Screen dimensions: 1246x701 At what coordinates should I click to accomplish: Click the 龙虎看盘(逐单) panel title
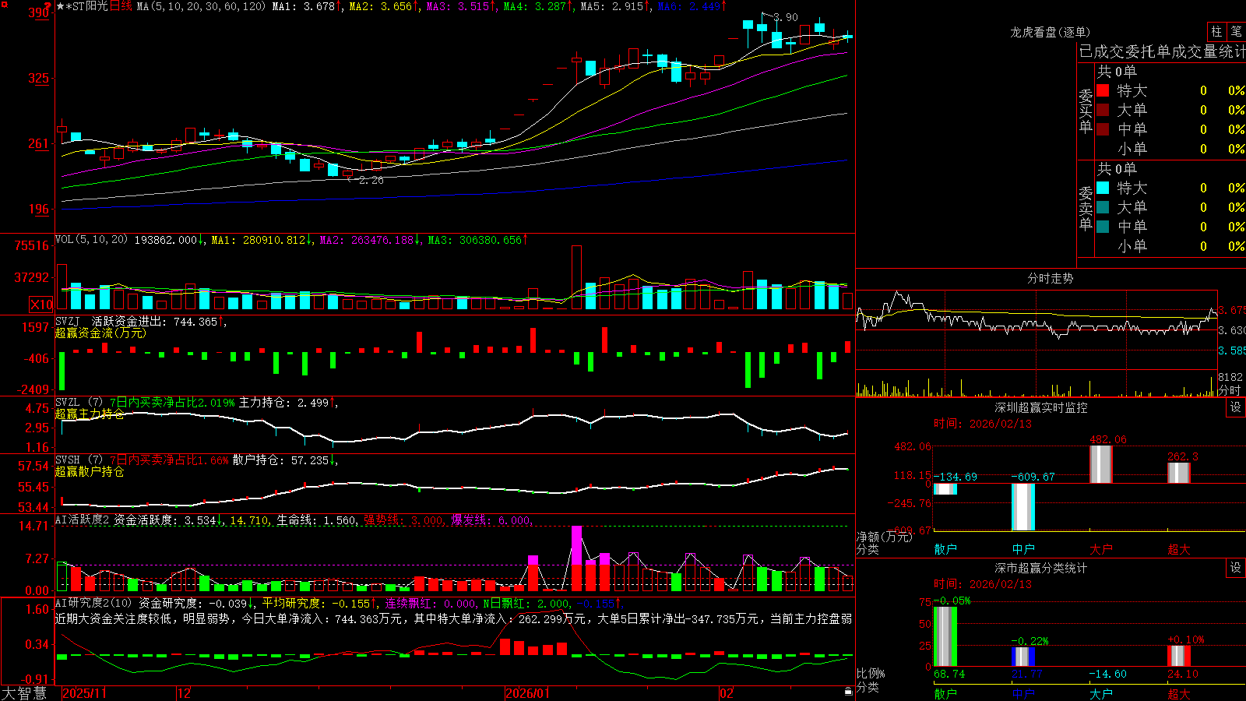point(1050,32)
